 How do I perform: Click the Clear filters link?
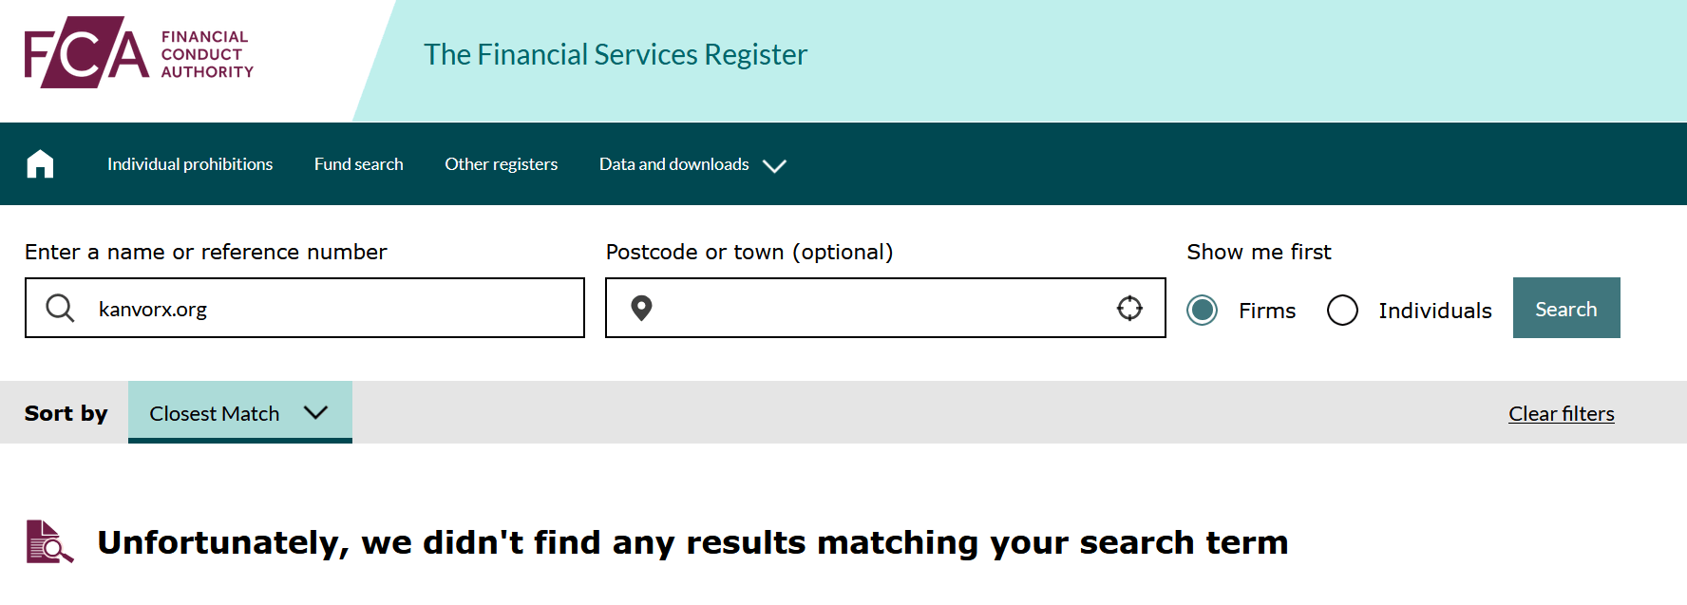coord(1561,414)
